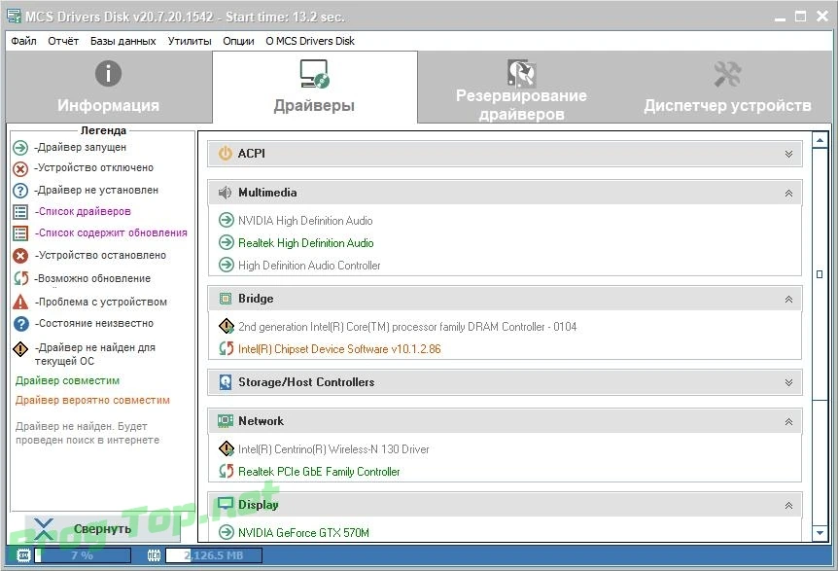Open the Отчёт menu

click(x=63, y=41)
